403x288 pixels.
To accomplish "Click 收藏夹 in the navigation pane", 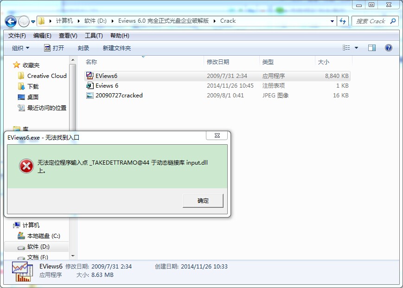I will tap(31, 65).
